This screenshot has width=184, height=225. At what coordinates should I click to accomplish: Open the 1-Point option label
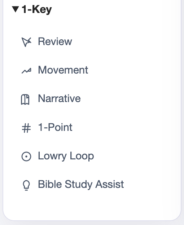(55, 127)
